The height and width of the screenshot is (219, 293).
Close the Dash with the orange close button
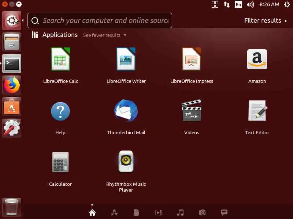(5, 4)
